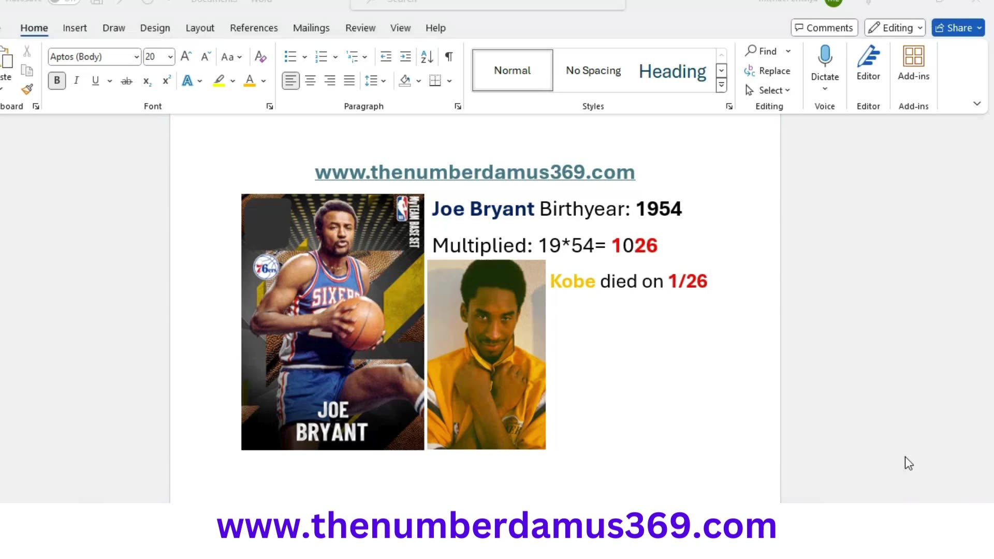Viewport: 994px width, 559px height.
Task: Click the Comments button
Action: click(824, 28)
